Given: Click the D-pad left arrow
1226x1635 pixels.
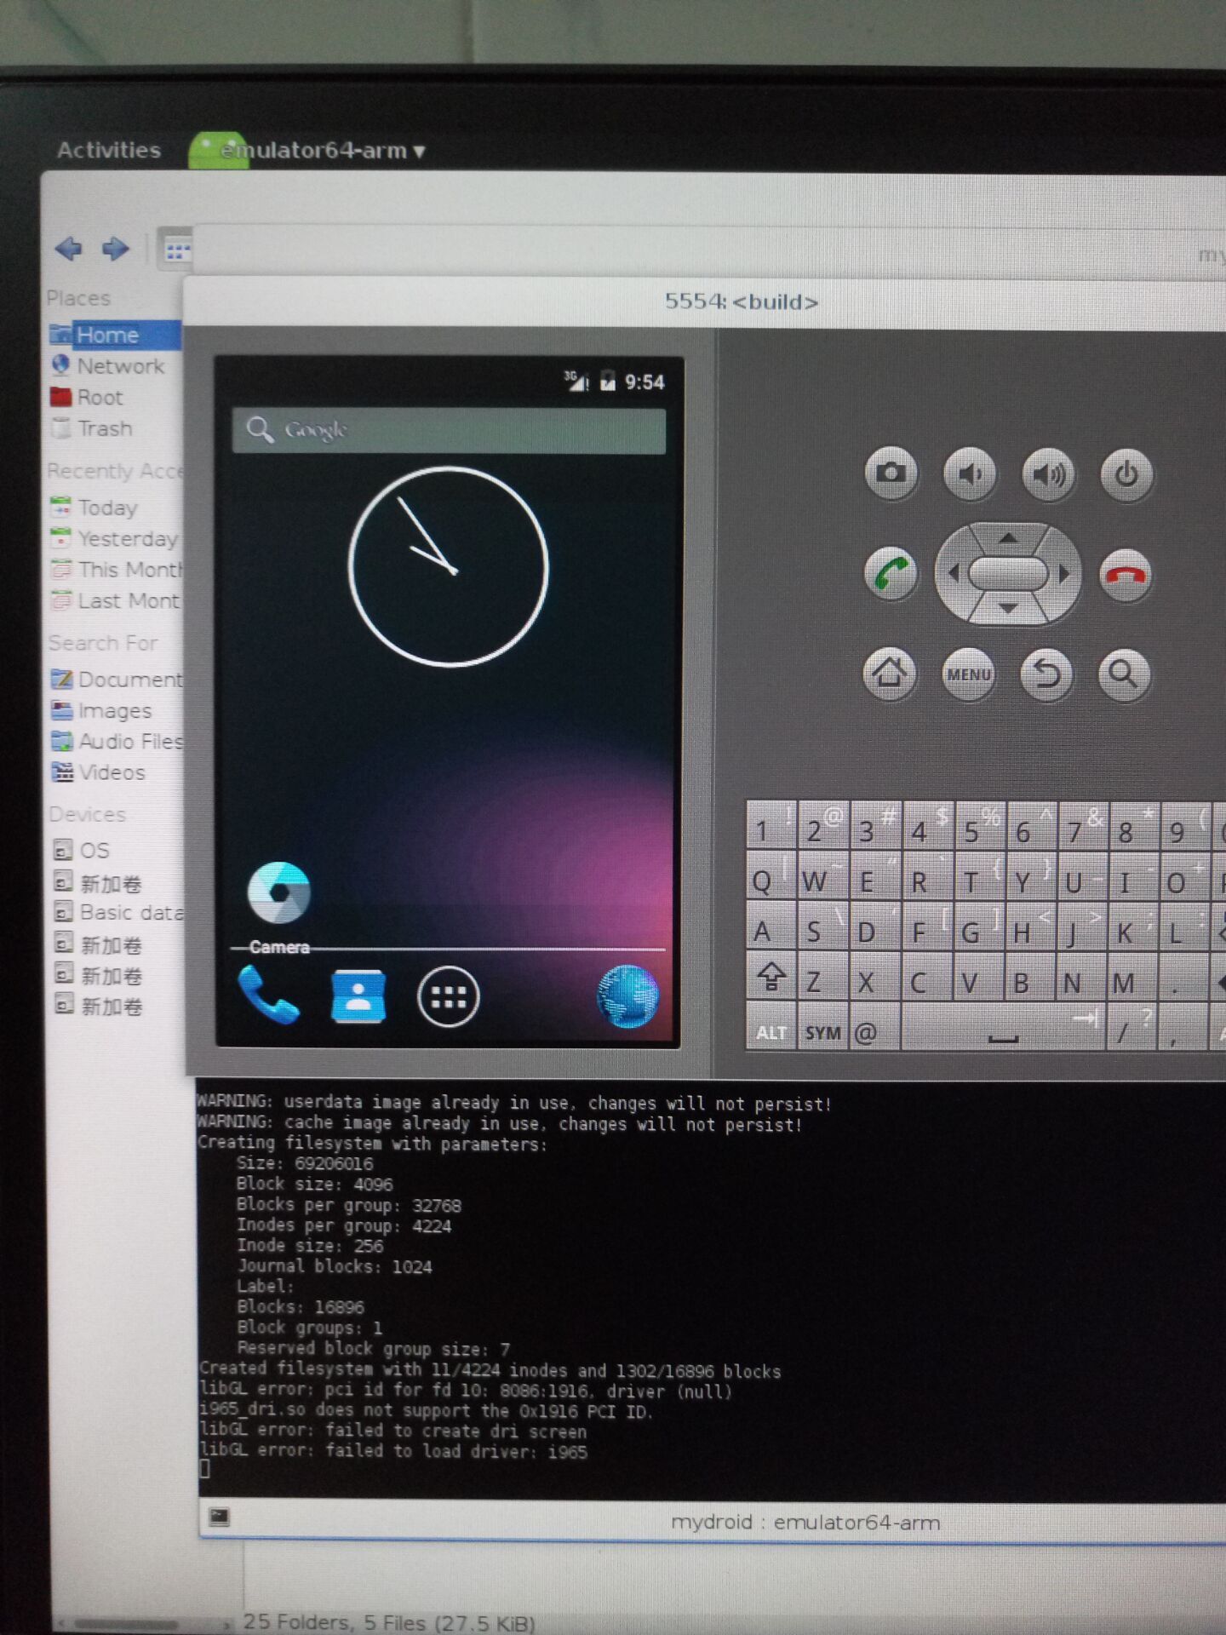Looking at the screenshot, I should (x=953, y=573).
